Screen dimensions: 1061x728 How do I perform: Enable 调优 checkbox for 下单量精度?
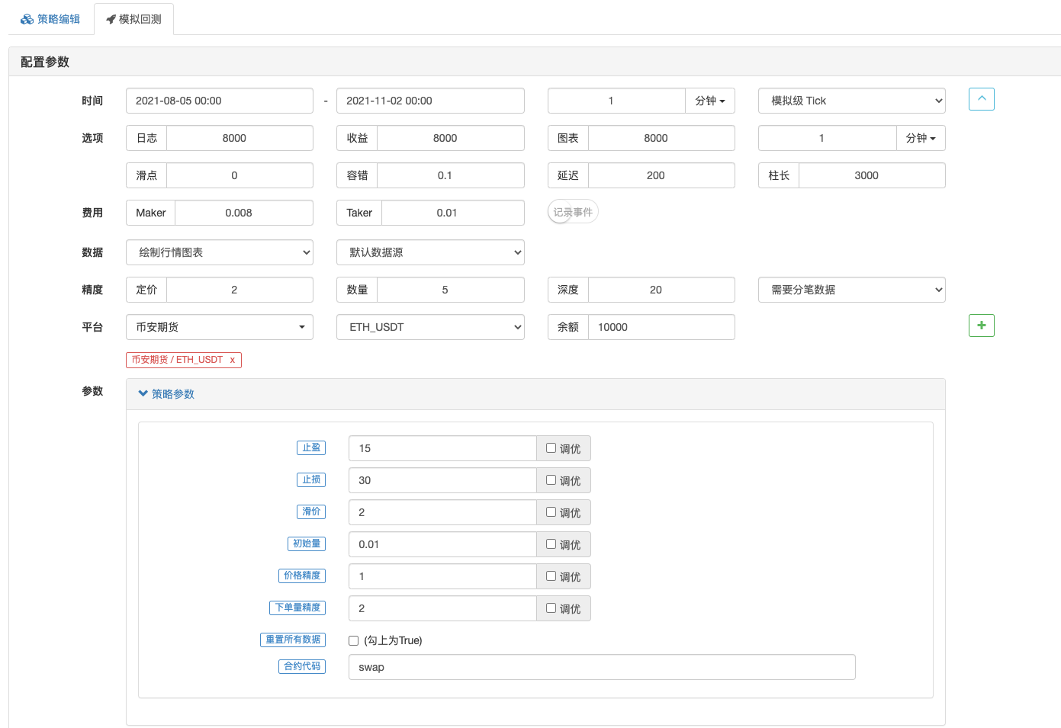click(551, 608)
